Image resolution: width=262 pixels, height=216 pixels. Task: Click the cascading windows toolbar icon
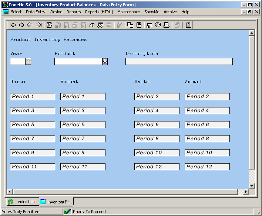click(130, 25)
